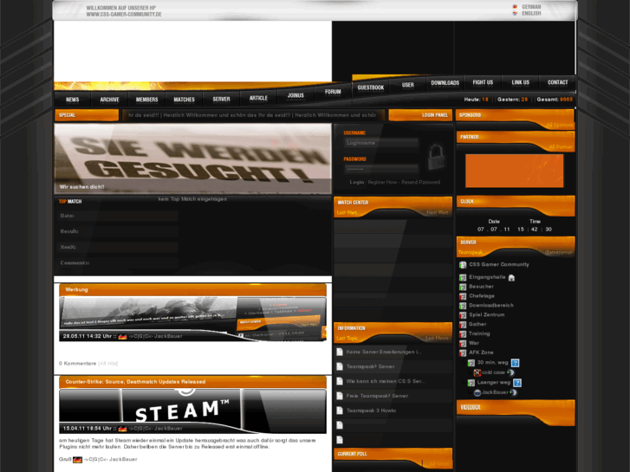The height and width of the screenshot is (472, 630).
Task: Open All Votes link in Current Poll
Action: click(x=438, y=464)
